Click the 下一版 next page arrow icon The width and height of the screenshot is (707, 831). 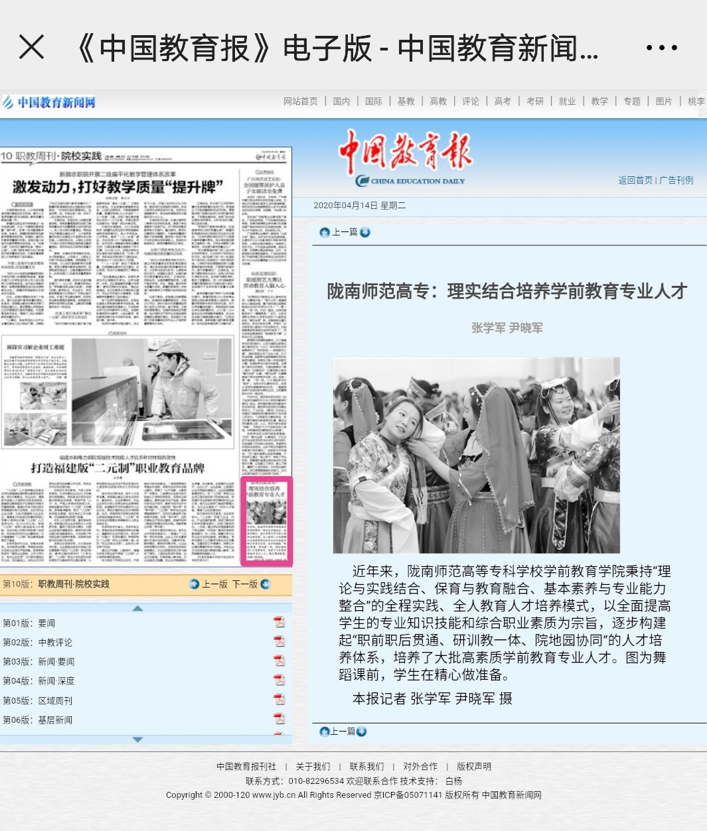(x=266, y=584)
